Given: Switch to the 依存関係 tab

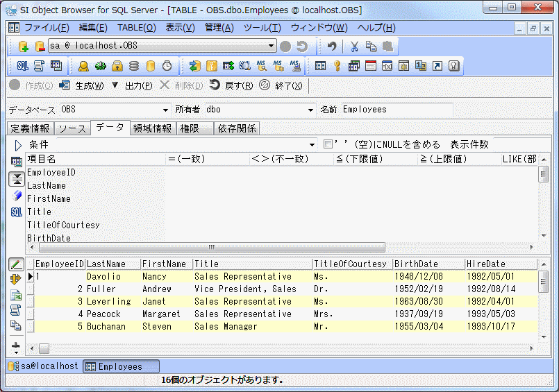Looking at the screenshot, I should (x=236, y=128).
